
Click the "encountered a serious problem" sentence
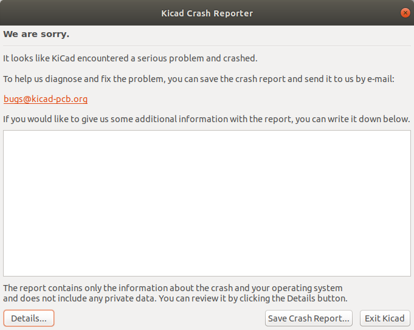pos(182,59)
